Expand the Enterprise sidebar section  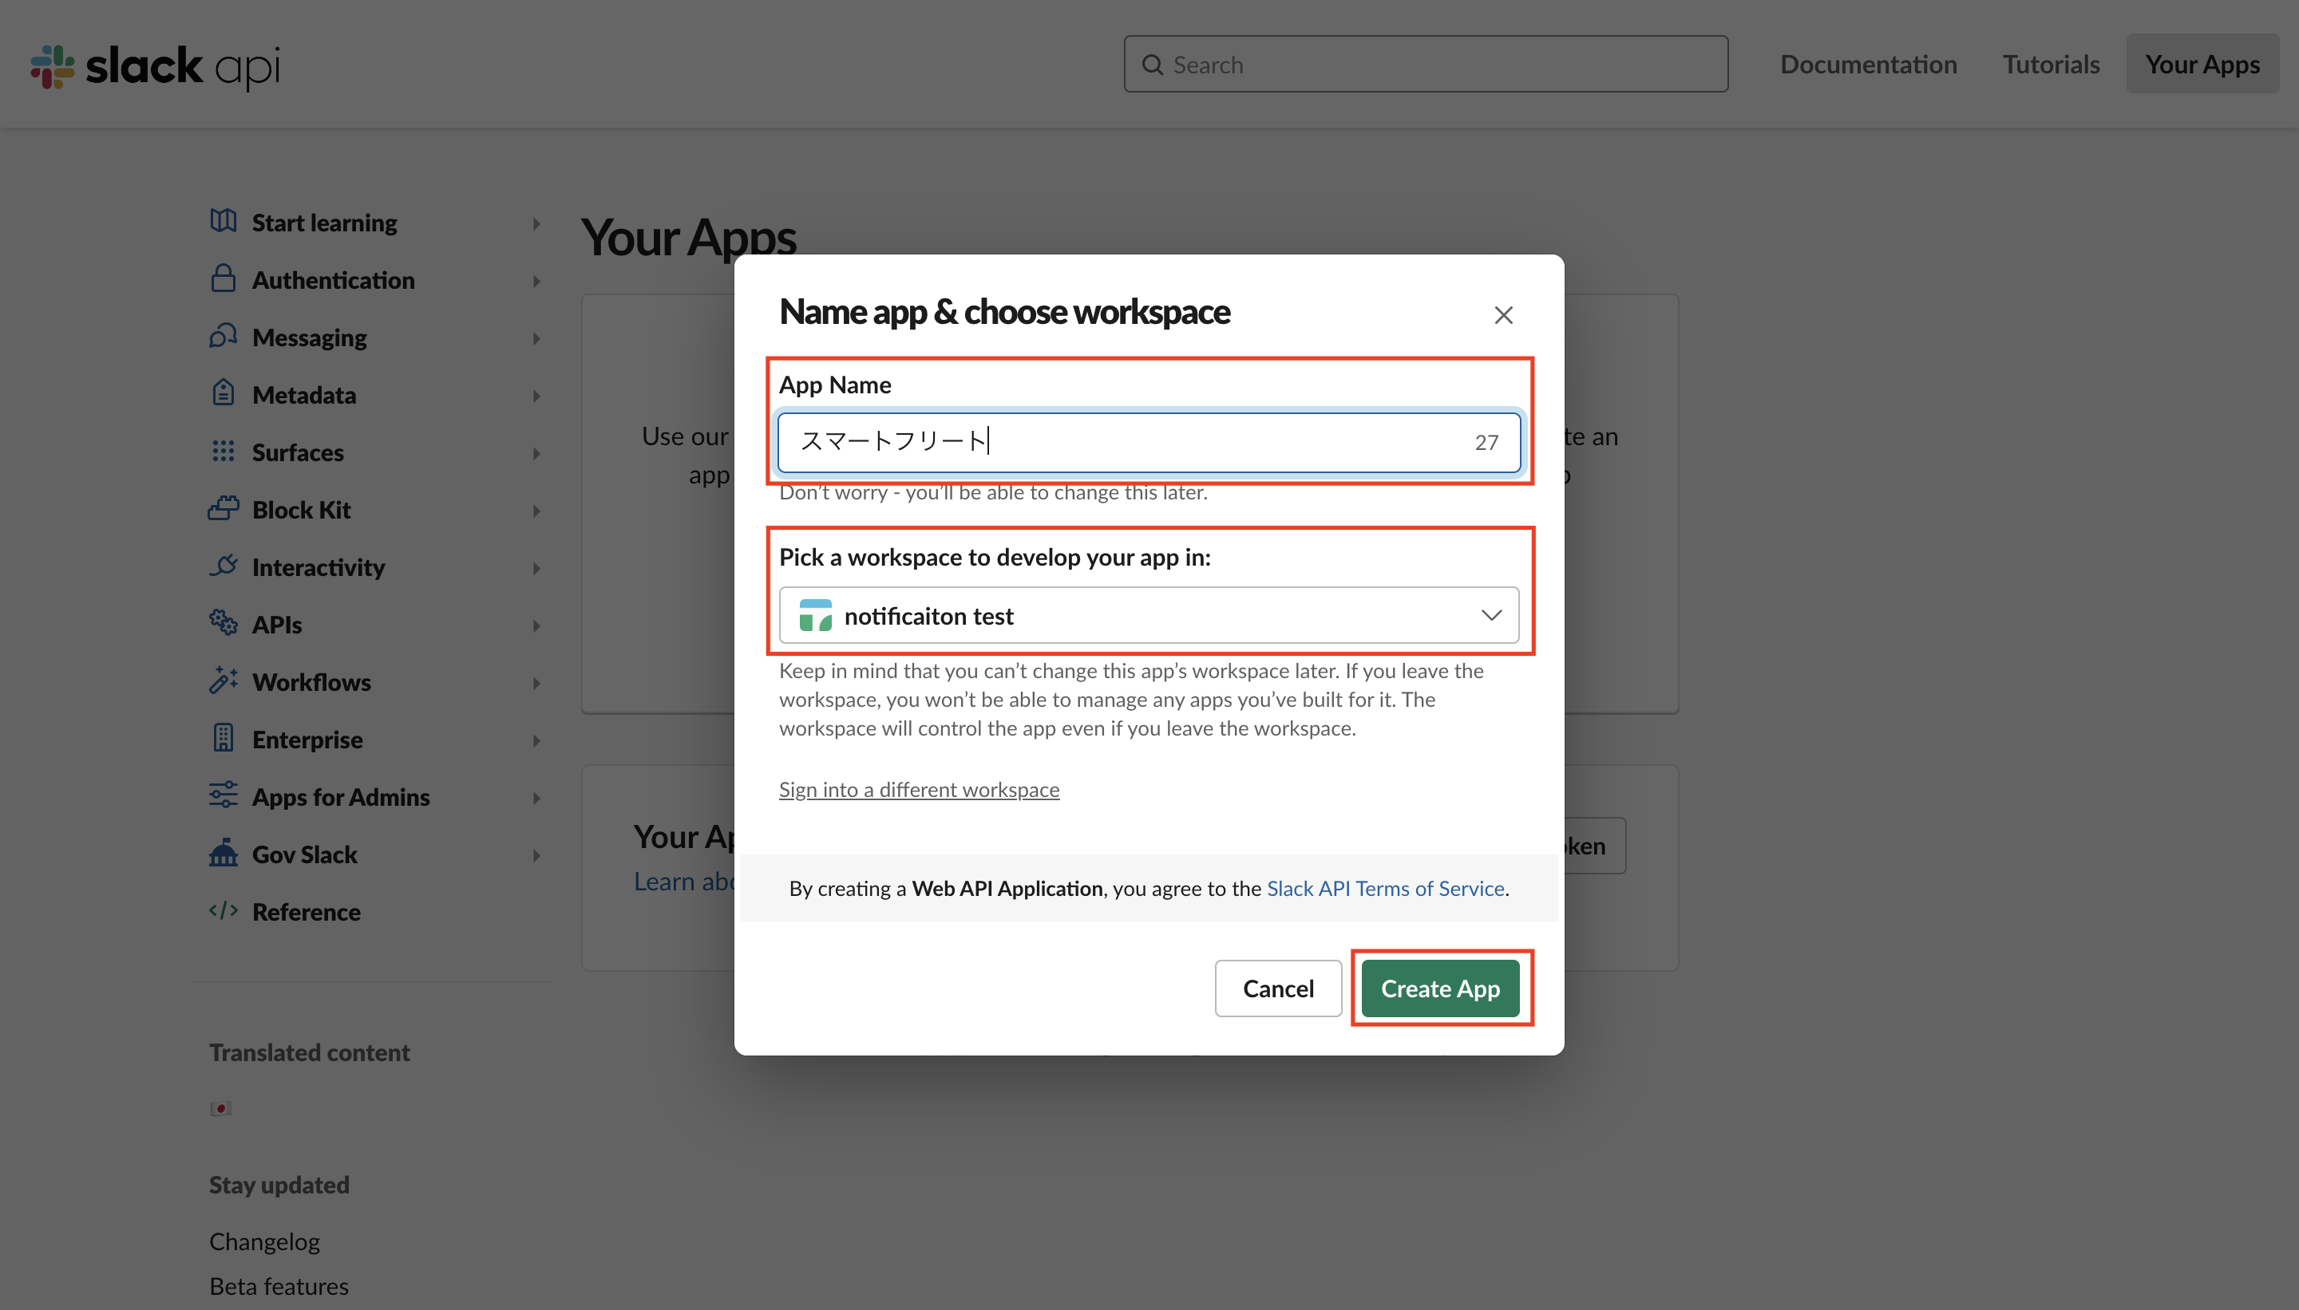536,740
